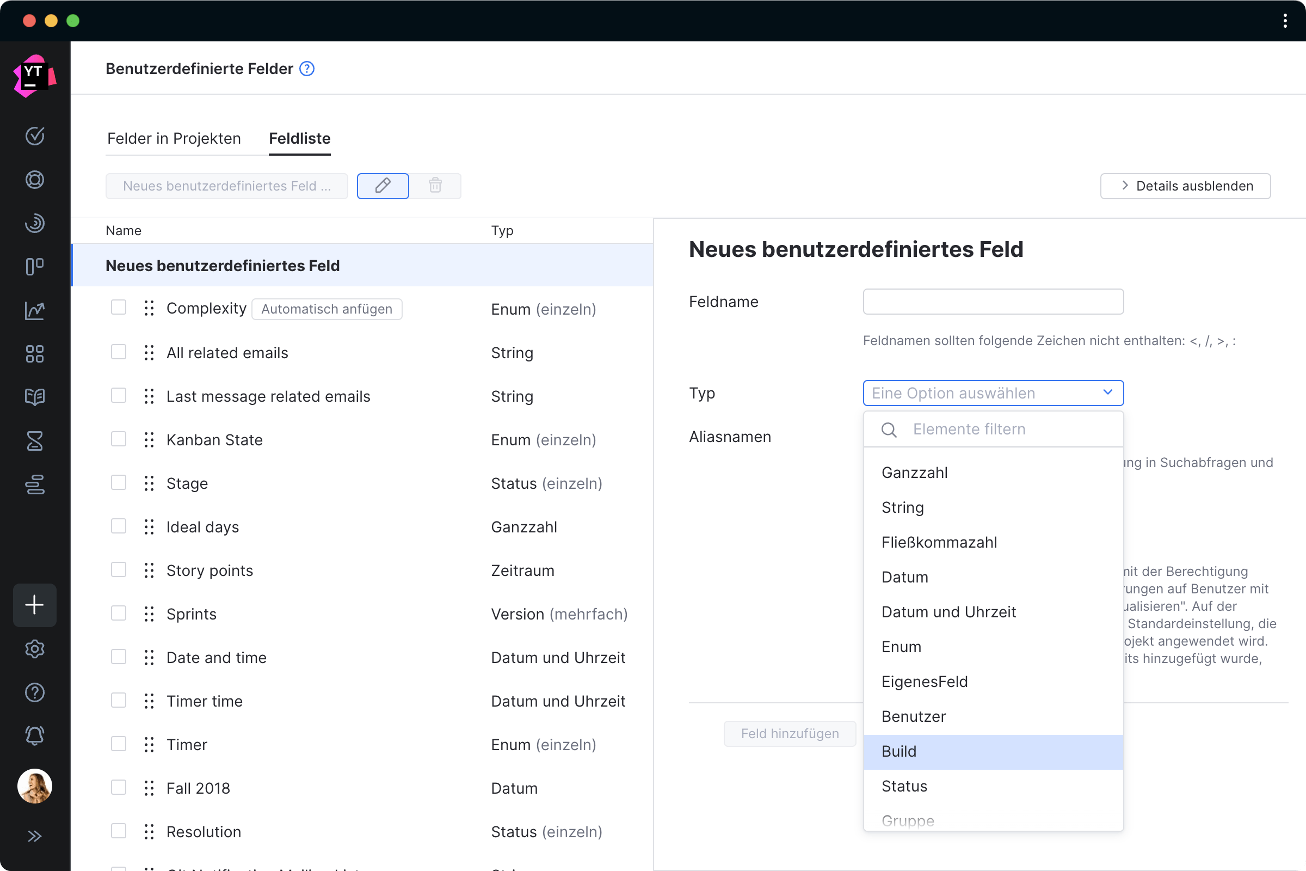Click the library/book icon in sidebar
Image resolution: width=1306 pixels, height=871 pixels.
(35, 397)
